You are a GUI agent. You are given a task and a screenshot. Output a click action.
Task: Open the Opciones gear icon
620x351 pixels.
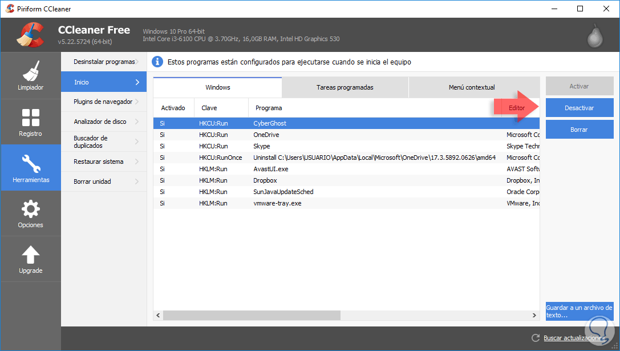click(x=30, y=209)
